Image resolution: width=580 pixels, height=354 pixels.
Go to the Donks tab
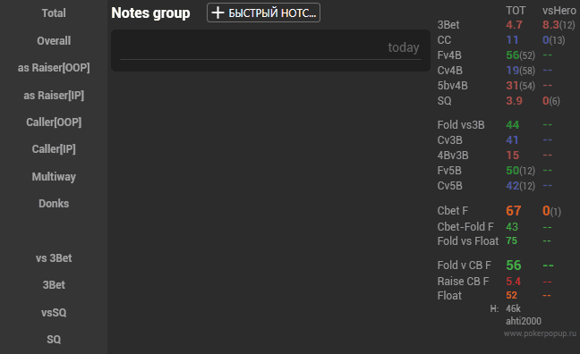[x=54, y=204]
